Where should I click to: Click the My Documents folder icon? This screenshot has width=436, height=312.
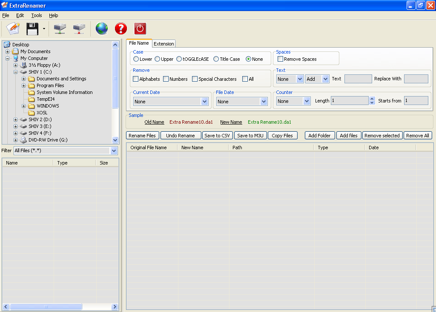(x=15, y=51)
